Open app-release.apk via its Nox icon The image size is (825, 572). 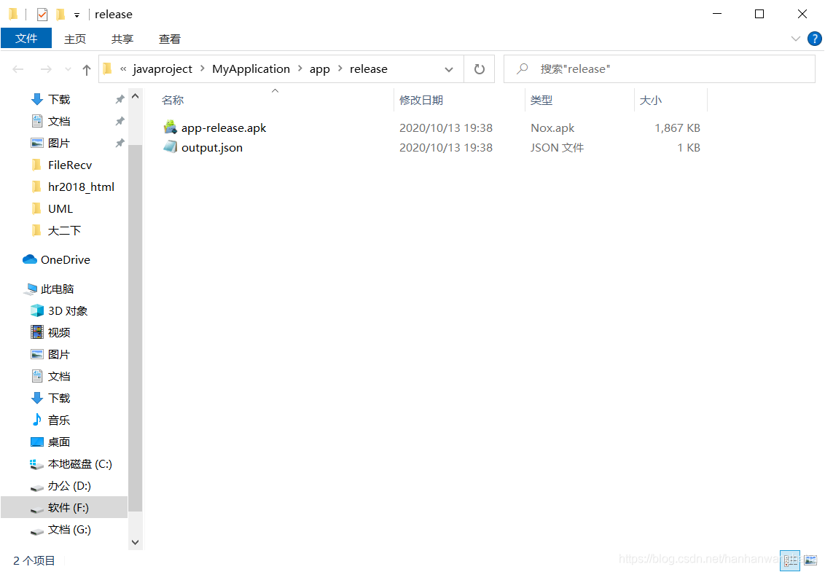[x=171, y=128]
